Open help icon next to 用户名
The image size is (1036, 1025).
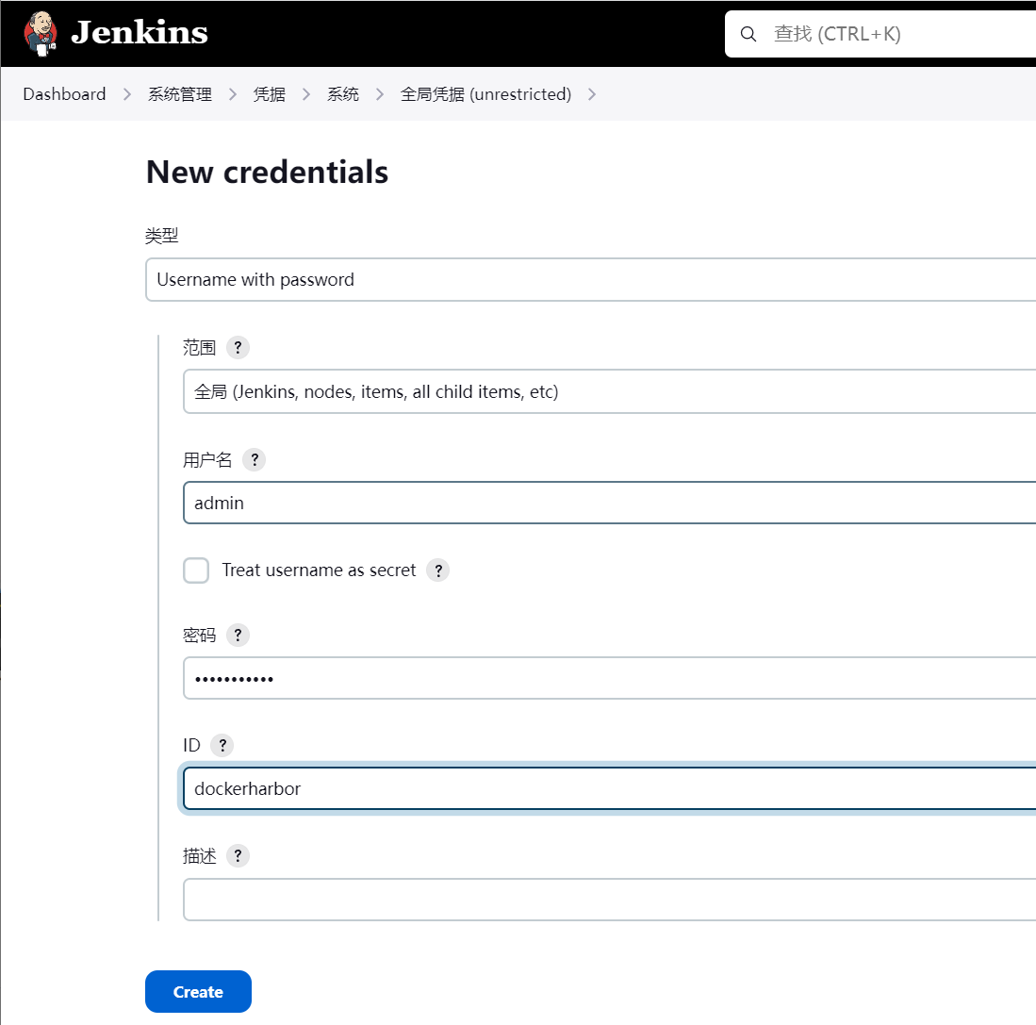click(x=254, y=459)
